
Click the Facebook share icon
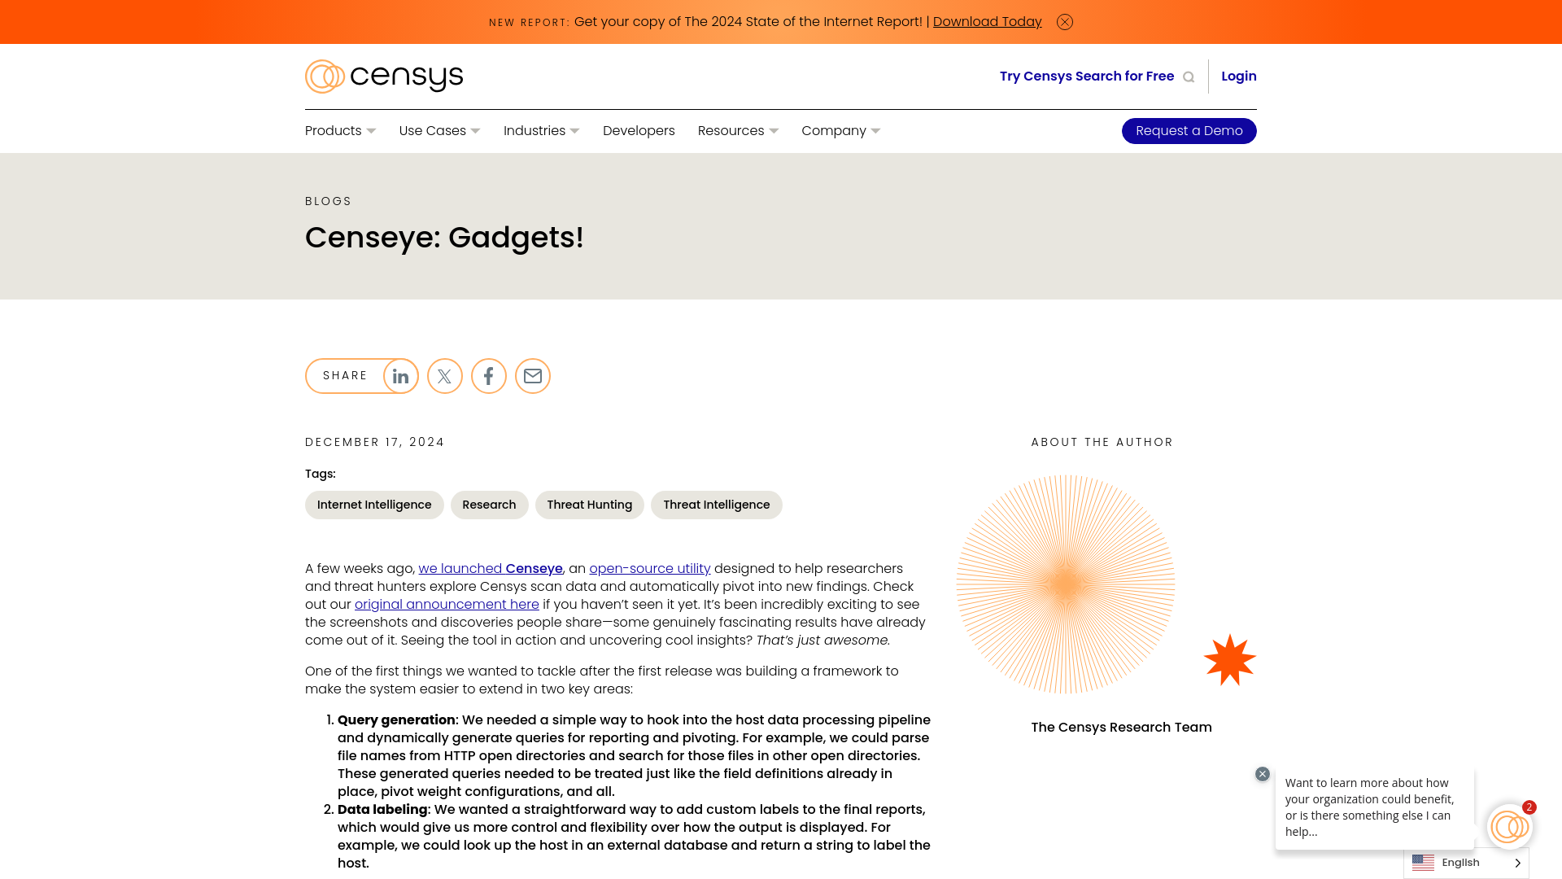tap(488, 376)
